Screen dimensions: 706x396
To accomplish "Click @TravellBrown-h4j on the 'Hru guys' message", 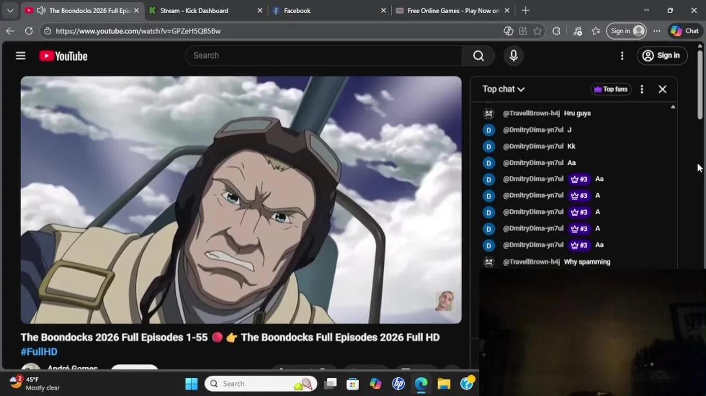I will point(531,113).
